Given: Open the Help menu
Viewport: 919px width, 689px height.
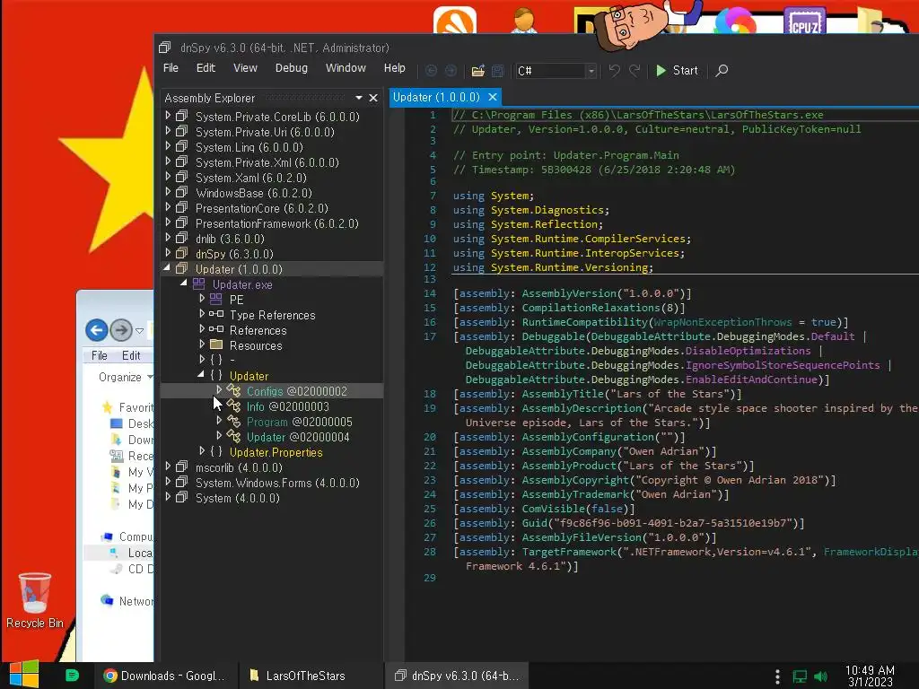Looking at the screenshot, I should pos(395,68).
